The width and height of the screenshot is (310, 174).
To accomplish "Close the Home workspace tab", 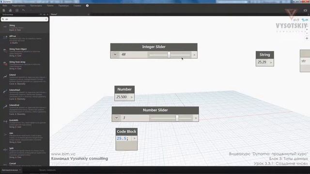I will click(88, 14).
